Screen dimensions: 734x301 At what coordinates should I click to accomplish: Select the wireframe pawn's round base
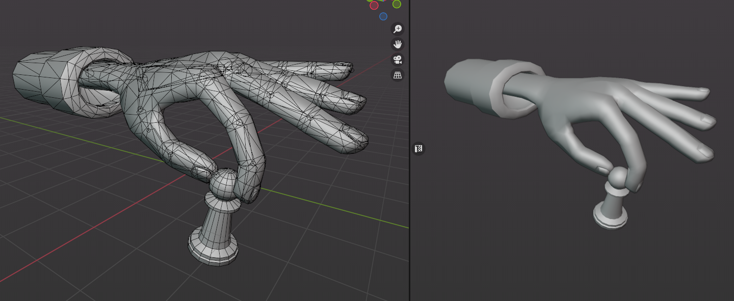[214, 250]
